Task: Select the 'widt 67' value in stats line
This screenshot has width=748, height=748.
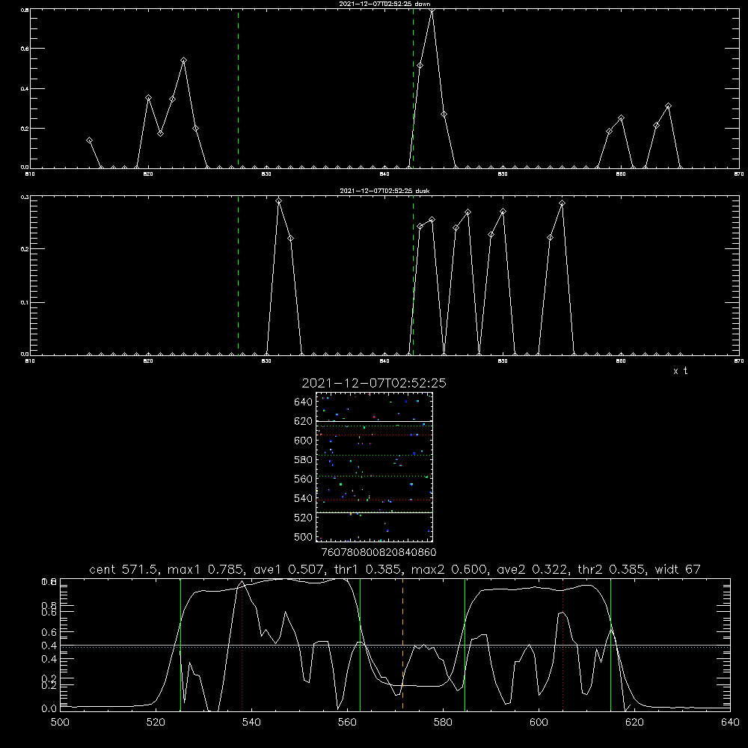Action: click(x=678, y=569)
